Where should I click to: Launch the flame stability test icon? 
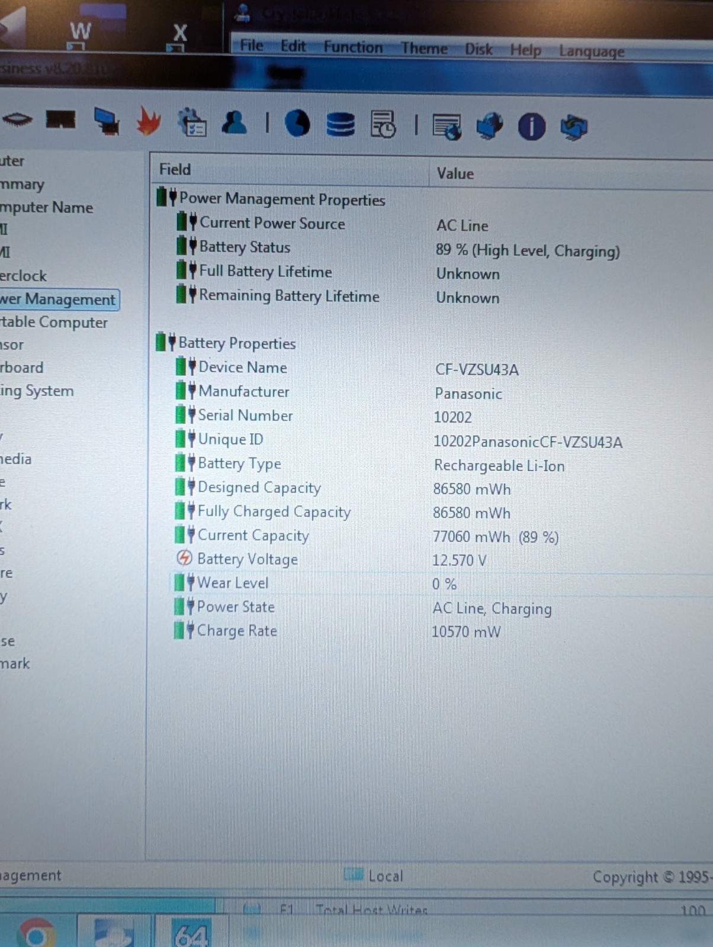point(149,121)
